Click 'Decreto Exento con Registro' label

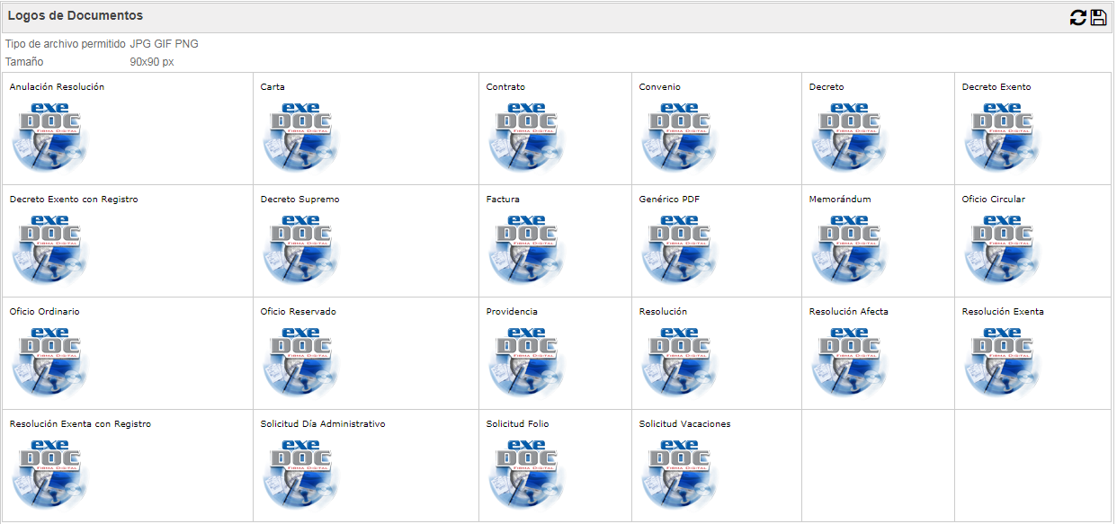coord(74,200)
